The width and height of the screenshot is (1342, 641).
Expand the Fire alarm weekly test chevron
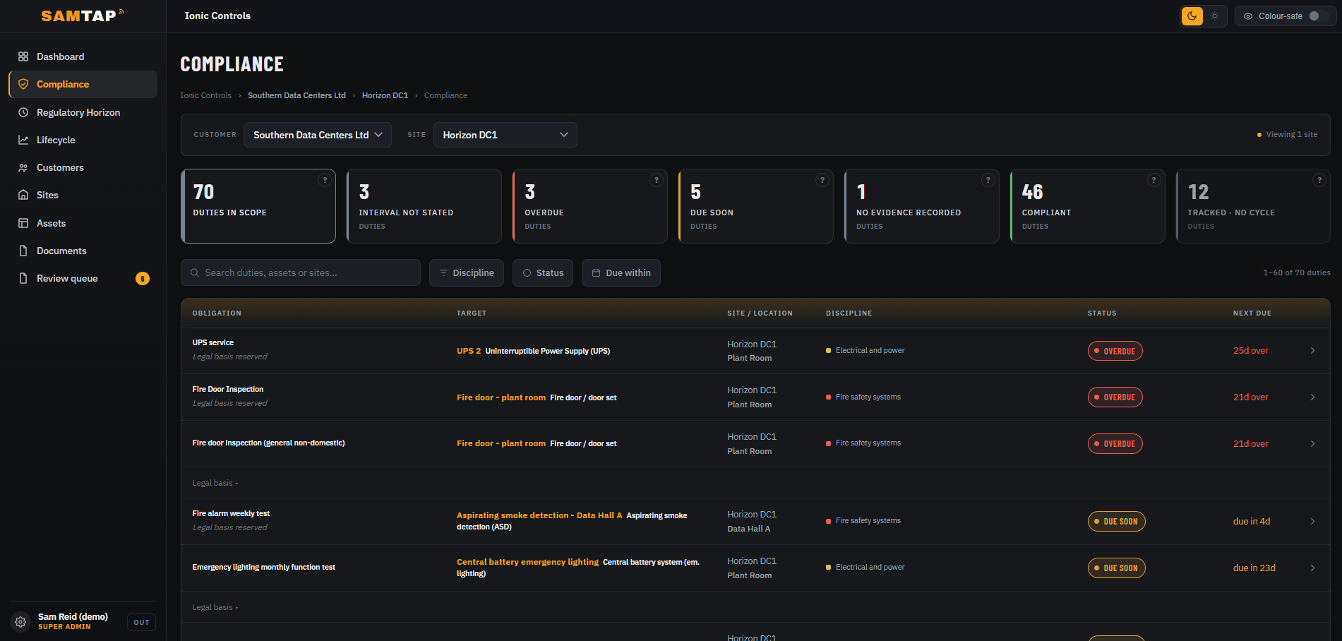[1312, 522]
